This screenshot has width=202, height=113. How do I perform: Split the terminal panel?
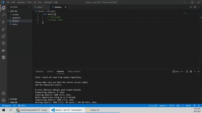187,72
